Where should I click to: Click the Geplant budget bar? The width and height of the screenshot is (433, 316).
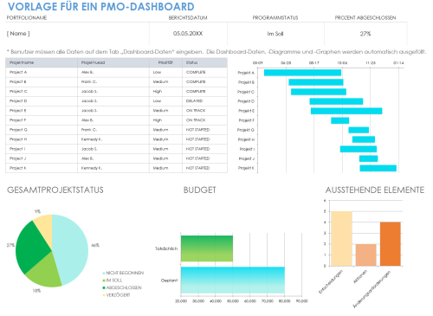[233, 281]
